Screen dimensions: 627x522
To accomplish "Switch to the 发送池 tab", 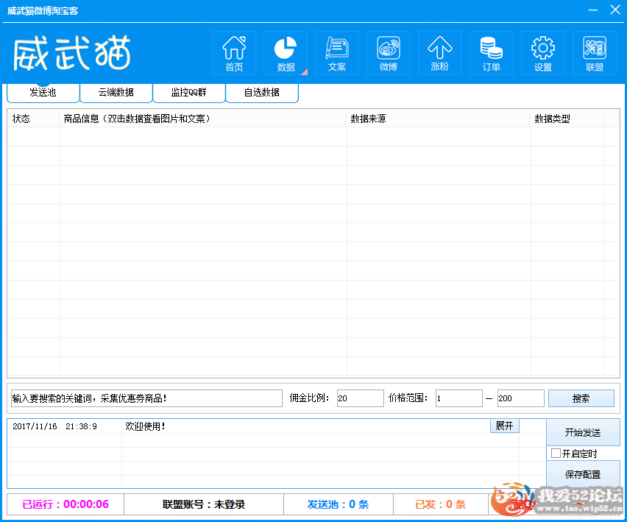I will [43, 93].
